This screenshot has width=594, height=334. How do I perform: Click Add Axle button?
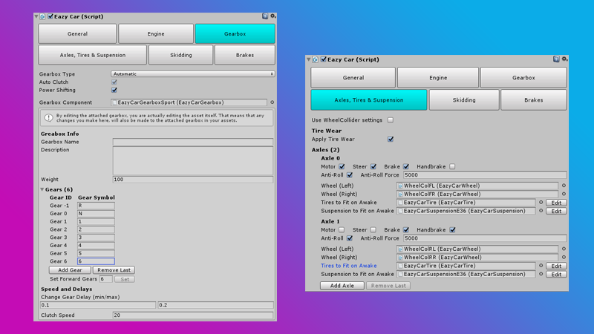[x=342, y=286]
